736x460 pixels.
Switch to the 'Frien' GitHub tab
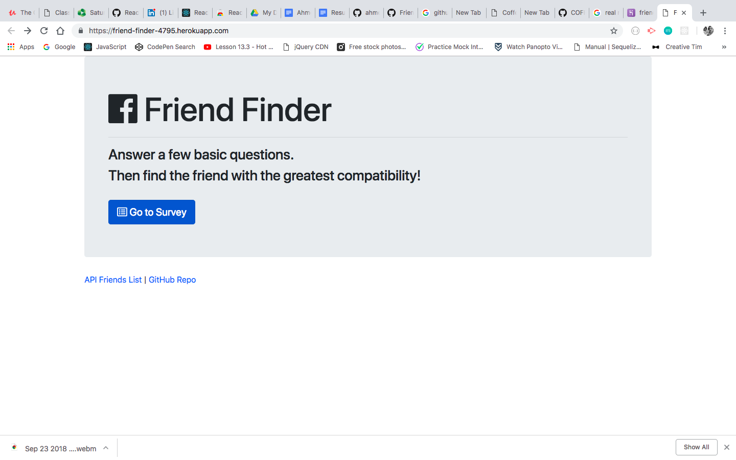click(400, 13)
